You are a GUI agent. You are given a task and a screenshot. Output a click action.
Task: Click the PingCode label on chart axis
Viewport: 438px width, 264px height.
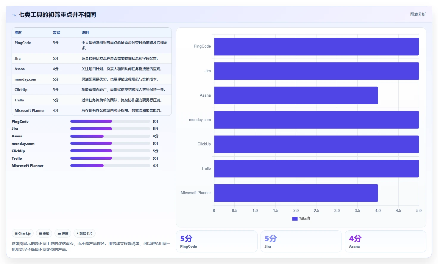202,46
